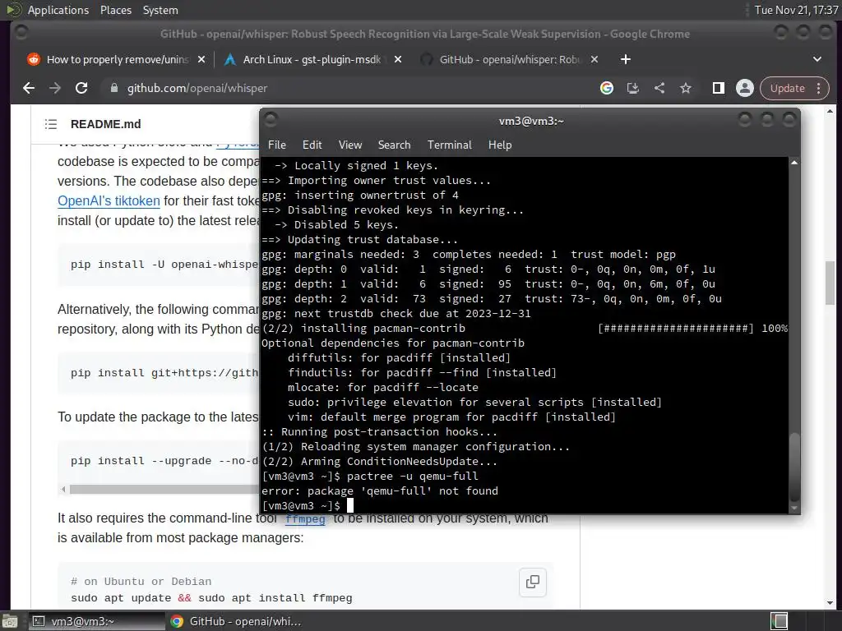The height and width of the screenshot is (631, 842).
Task: Switch to the Reddit 'How to properly remove' tab
Action: click(x=117, y=59)
